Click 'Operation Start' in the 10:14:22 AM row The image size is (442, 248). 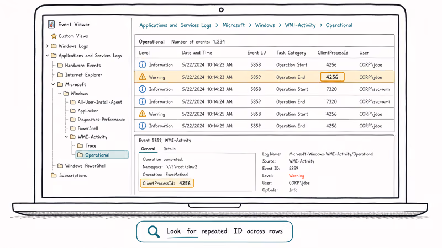[x=292, y=64]
